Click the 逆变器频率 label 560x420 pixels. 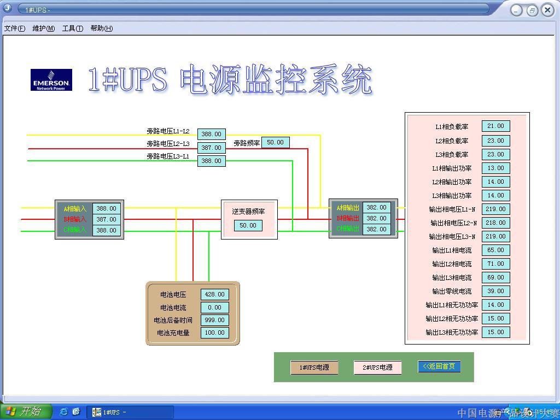tap(248, 212)
